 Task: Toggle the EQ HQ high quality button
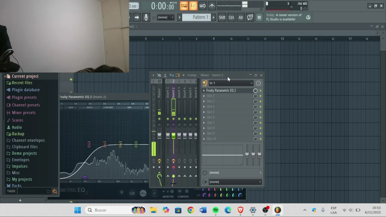pyautogui.click(x=143, y=193)
